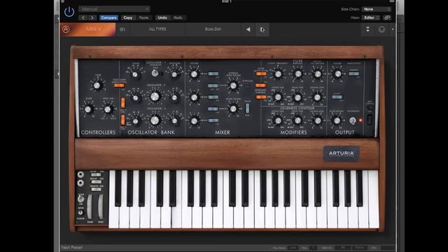Click Oscillator 1 Waveform knob
The height and width of the screenshot is (252, 448).
tap(174, 75)
